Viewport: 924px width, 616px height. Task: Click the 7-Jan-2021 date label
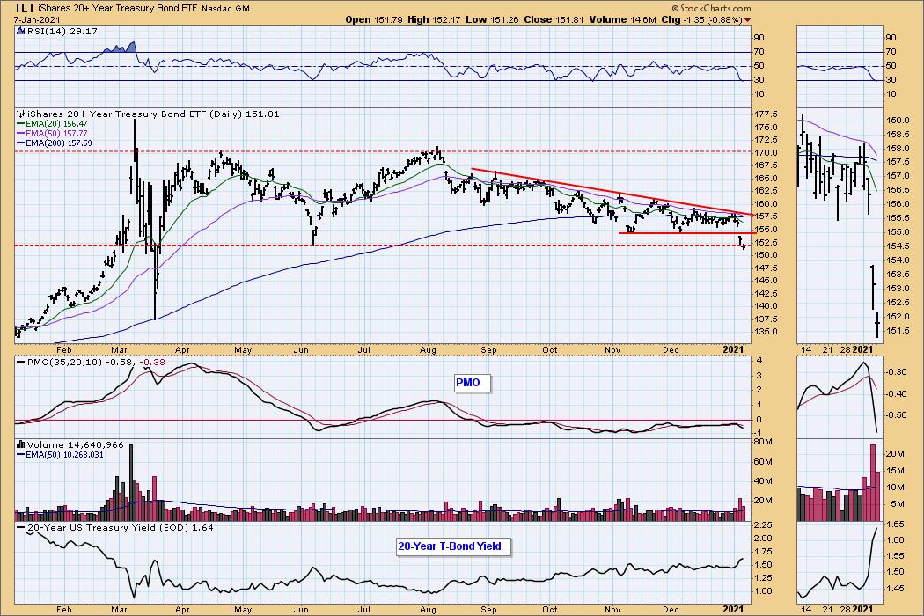tap(37, 19)
